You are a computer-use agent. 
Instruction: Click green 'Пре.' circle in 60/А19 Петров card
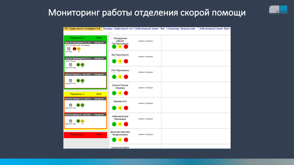point(82,81)
